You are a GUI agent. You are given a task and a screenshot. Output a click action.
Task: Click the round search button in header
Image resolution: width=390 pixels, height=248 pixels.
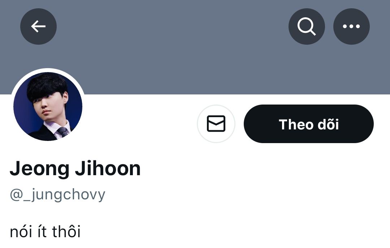point(307,26)
